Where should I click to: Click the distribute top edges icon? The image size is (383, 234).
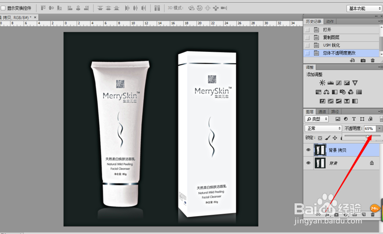coord(100,8)
